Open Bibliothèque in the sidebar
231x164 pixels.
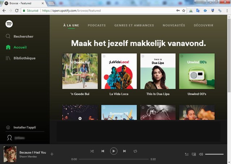point(24,58)
